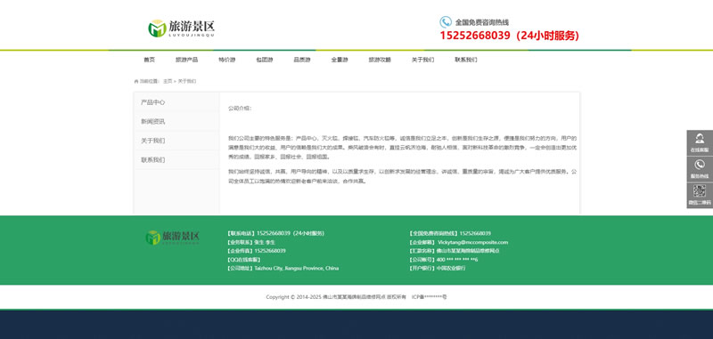Select 关于我们 in the left sidebar
This screenshot has height=339, width=713.
(x=176, y=141)
